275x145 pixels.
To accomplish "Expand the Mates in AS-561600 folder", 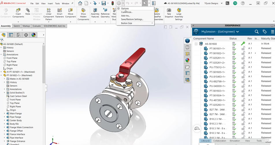I will point(5,79).
